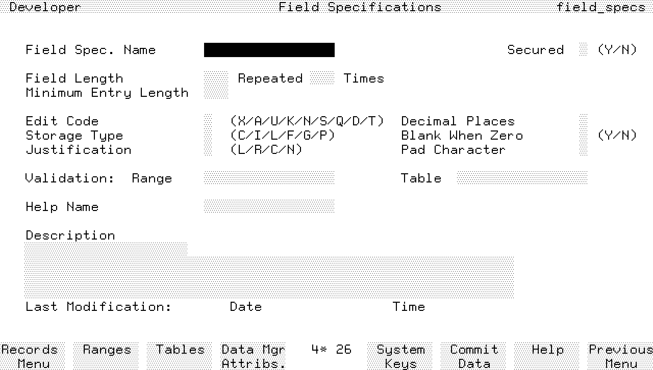
Task: Click the Pad Character field
Action: click(x=584, y=150)
